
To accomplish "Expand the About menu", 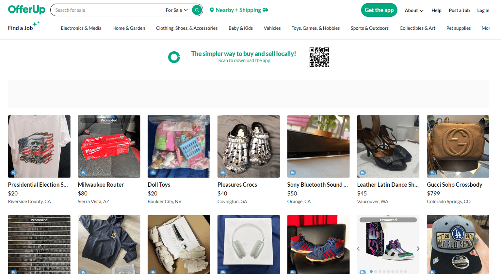I will point(413,10).
